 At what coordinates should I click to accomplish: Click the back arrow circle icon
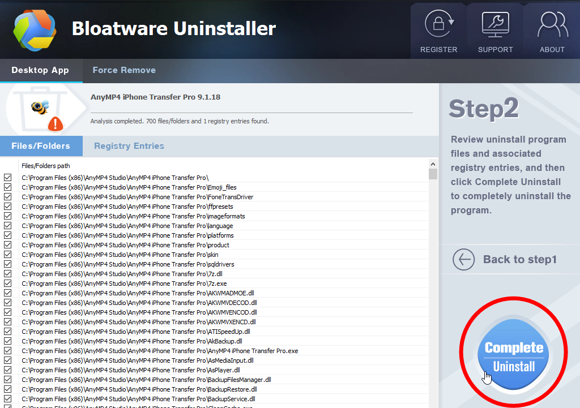click(x=463, y=259)
